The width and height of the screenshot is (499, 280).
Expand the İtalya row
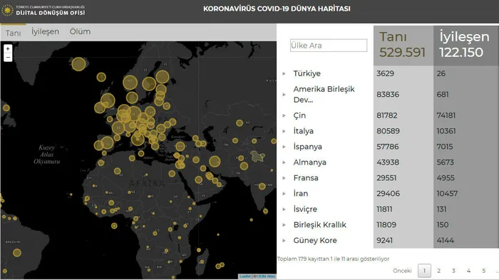point(284,131)
